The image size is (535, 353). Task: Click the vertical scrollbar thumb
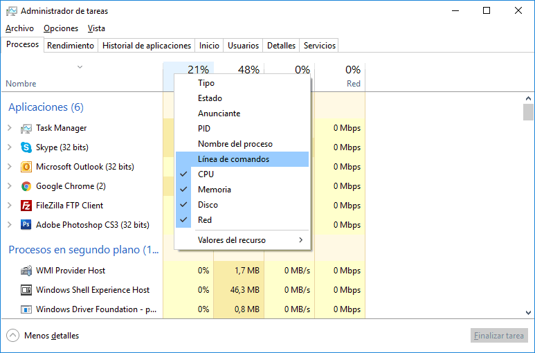[528, 112]
